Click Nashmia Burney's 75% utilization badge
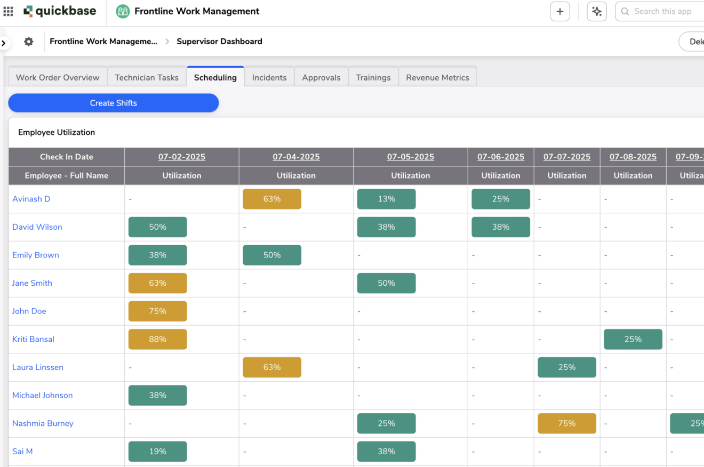The width and height of the screenshot is (704, 467). tap(566, 423)
